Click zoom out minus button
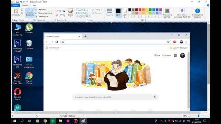 click(x=189, y=116)
